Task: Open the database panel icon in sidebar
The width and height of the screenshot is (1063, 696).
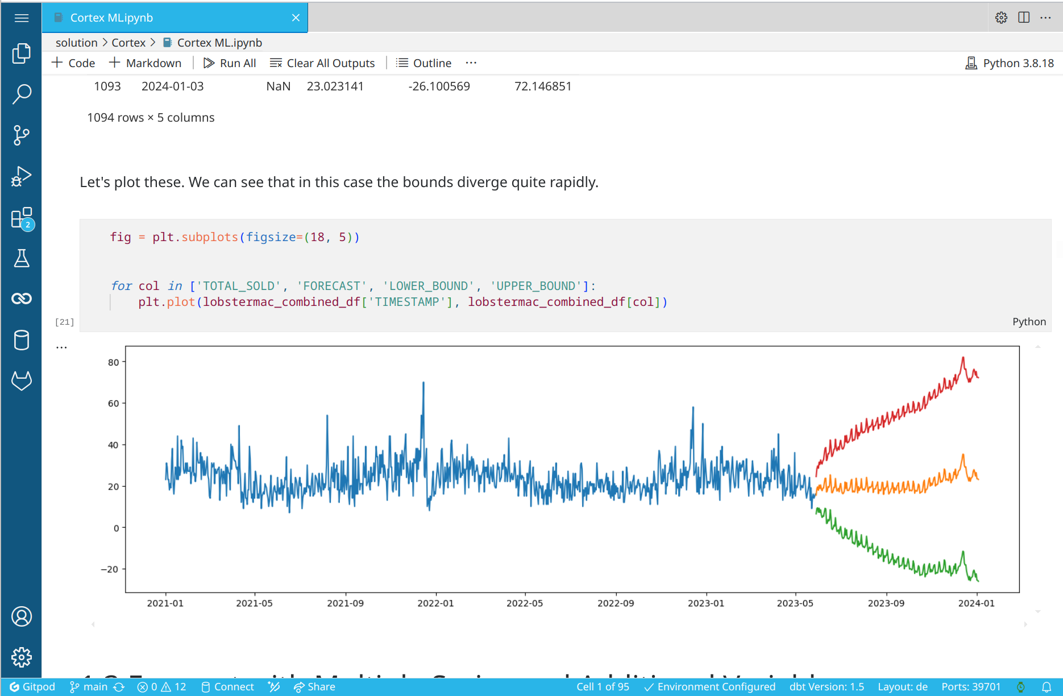Action: point(21,340)
